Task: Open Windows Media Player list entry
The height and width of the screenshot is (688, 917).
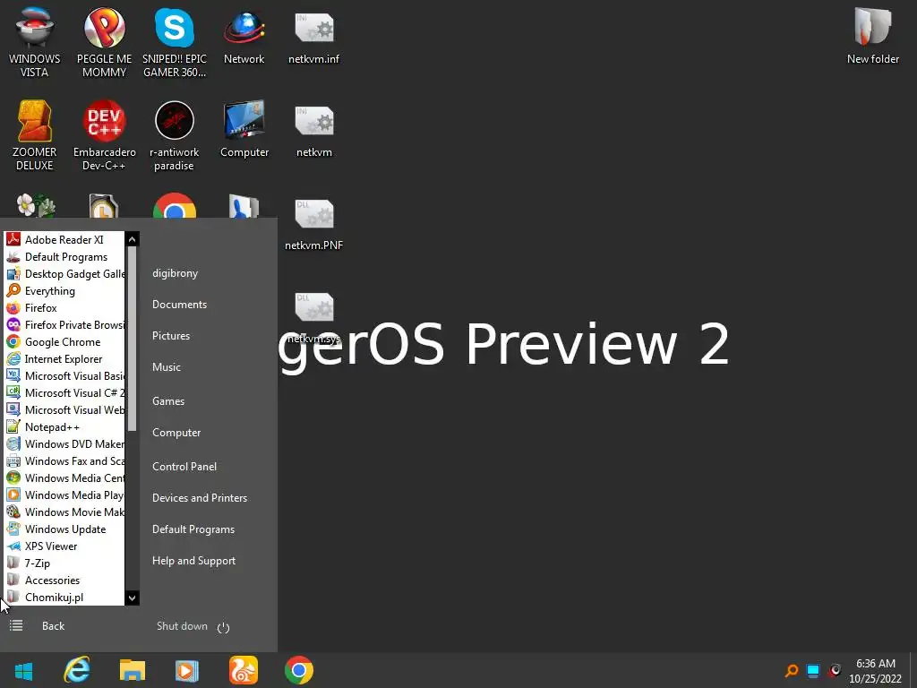Action: [x=64, y=494]
